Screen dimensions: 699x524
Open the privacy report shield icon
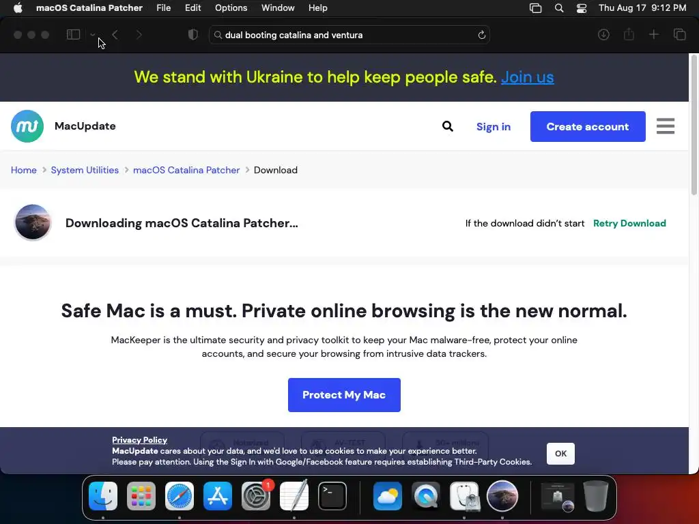coord(193,35)
